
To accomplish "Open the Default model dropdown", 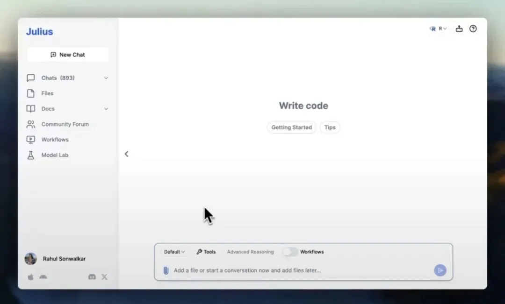I will pyautogui.click(x=174, y=252).
